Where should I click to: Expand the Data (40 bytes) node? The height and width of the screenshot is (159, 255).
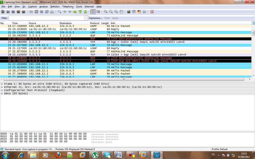2,93
